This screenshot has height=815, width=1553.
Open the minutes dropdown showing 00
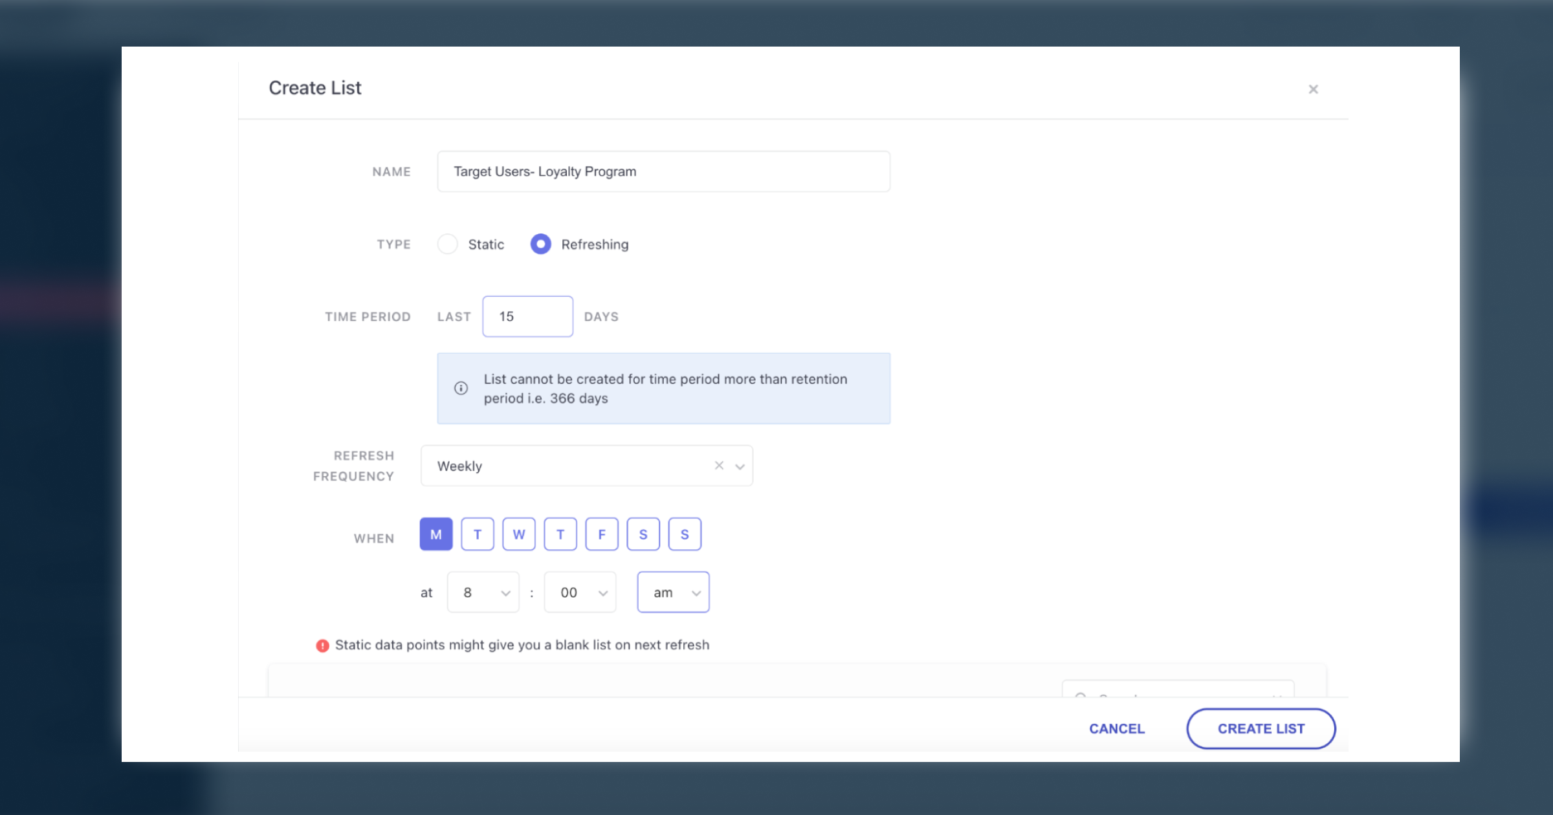(580, 592)
